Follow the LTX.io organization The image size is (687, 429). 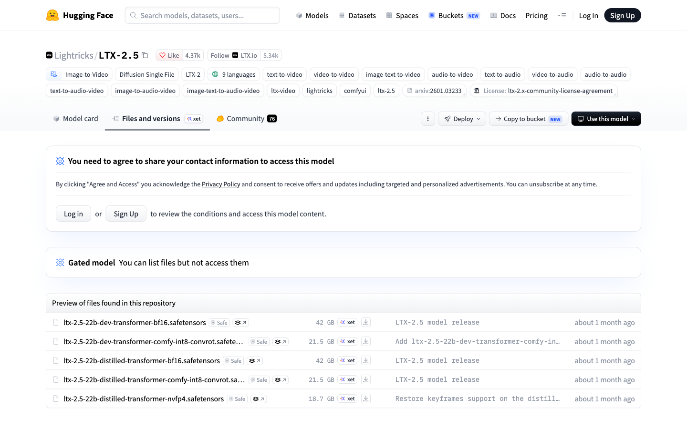234,55
